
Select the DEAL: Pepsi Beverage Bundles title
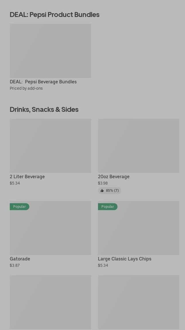[x=43, y=82]
